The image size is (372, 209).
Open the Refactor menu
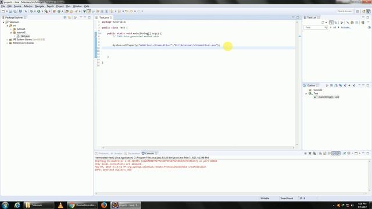click(x=28, y=6)
